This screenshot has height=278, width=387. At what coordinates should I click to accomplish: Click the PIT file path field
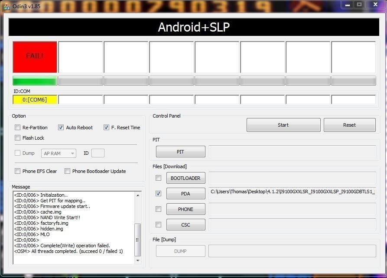(x=292, y=151)
